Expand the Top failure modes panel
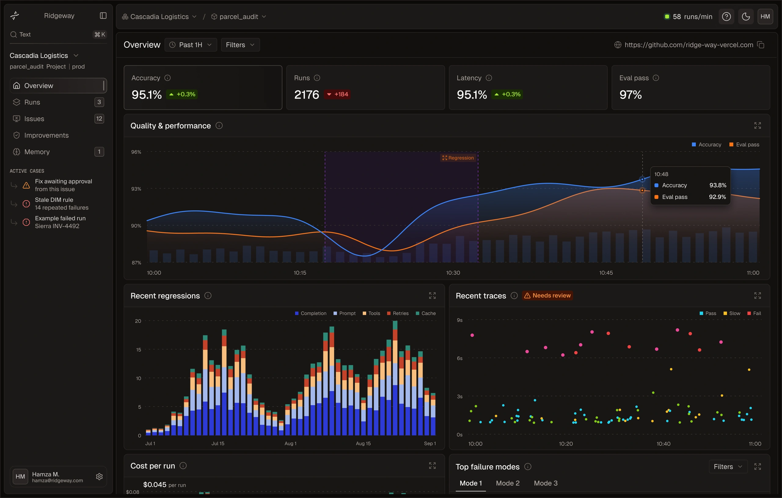 tap(757, 467)
